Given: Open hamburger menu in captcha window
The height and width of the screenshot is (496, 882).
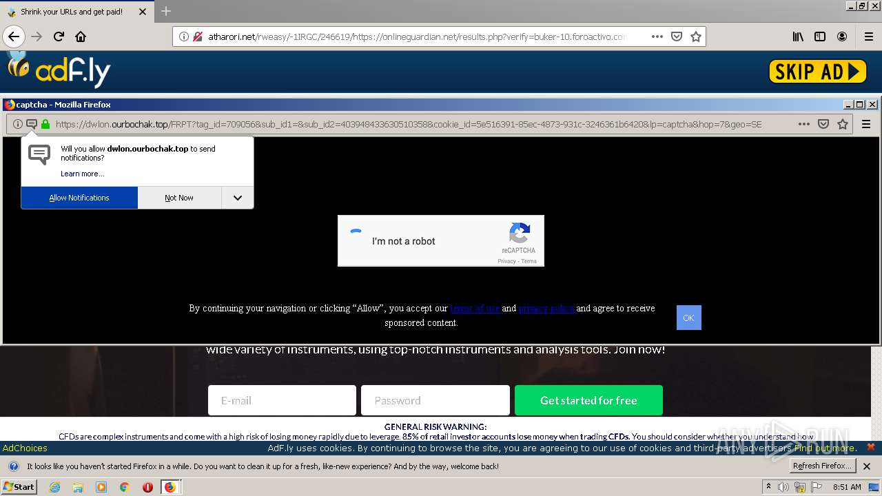Looking at the screenshot, I should (866, 124).
